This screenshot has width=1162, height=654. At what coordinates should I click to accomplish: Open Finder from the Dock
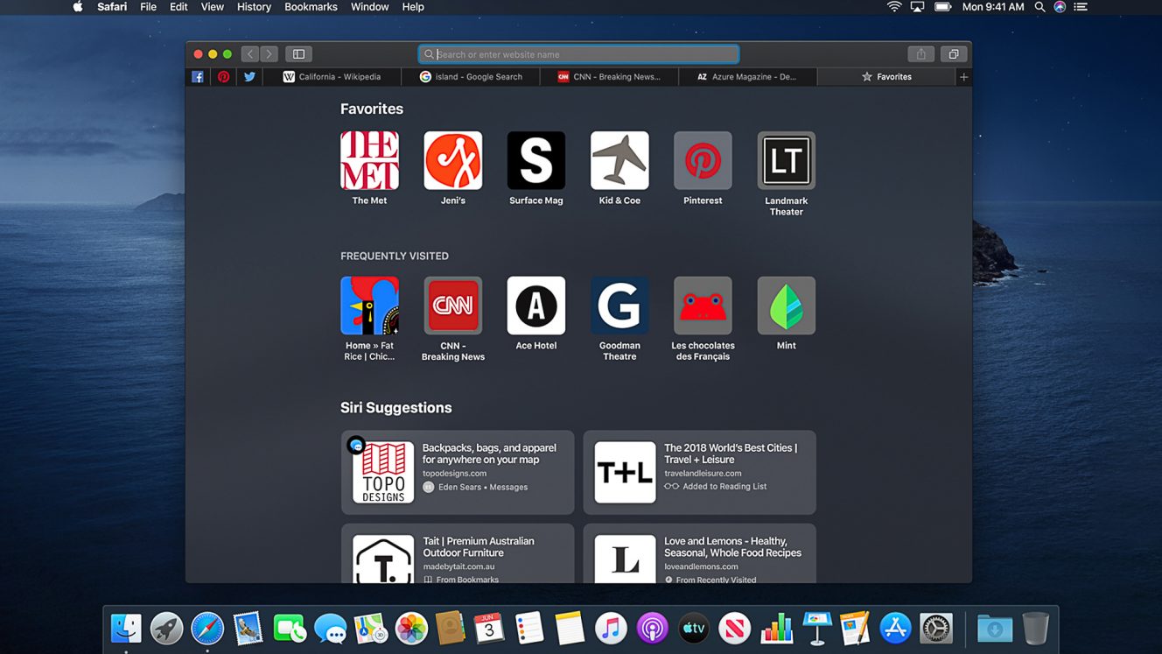tap(126, 628)
